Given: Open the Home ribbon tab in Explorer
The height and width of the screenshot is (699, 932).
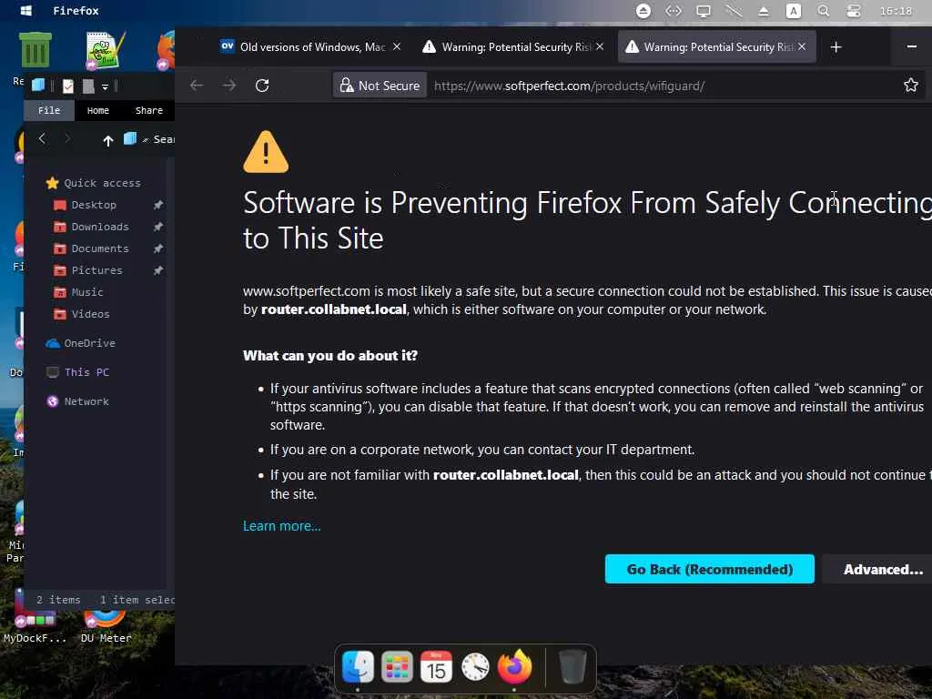Looking at the screenshot, I should pos(98,110).
